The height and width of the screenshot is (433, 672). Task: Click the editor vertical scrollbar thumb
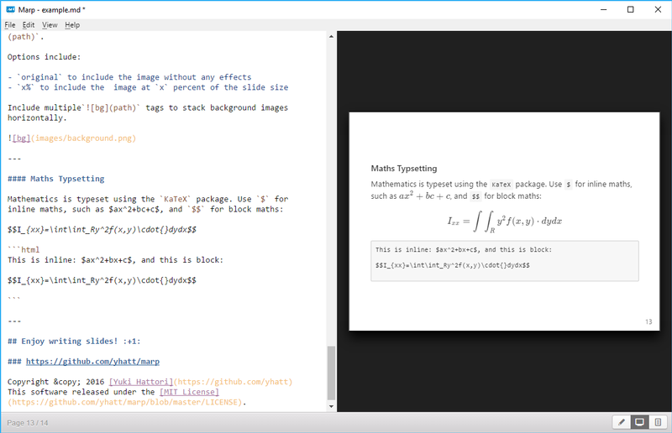point(331,373)
